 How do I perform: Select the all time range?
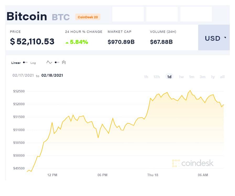(222, 77)
